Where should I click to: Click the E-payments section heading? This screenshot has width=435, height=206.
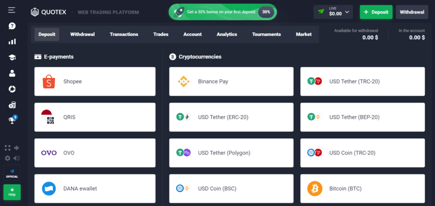pyautogui.click(x=54, y=57)
